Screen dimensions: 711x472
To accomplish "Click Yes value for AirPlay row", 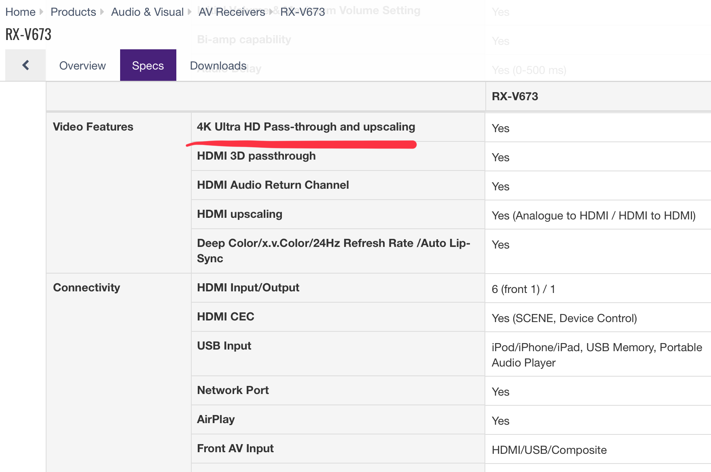I will [501, 421].
